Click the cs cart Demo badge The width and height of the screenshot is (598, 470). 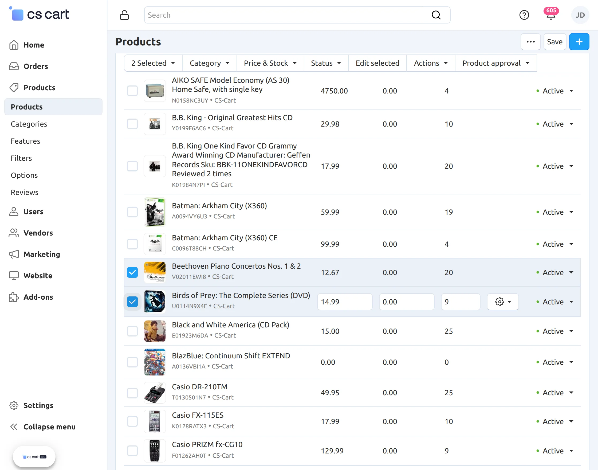coord(34,457)
